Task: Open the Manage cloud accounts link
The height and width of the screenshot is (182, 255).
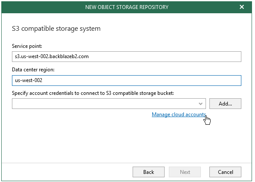Action: click(179, 114)
